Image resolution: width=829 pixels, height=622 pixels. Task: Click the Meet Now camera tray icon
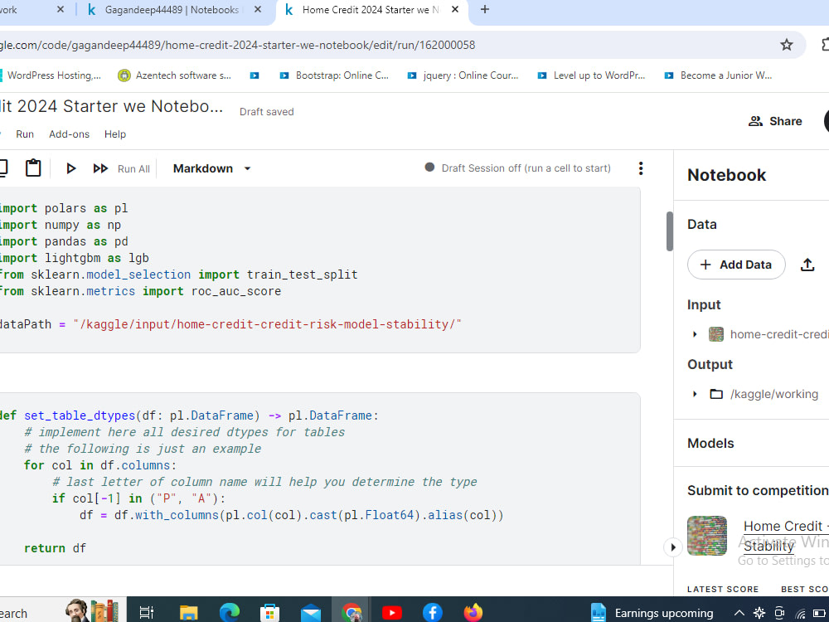pyautogui.click(x=779, y=613)
